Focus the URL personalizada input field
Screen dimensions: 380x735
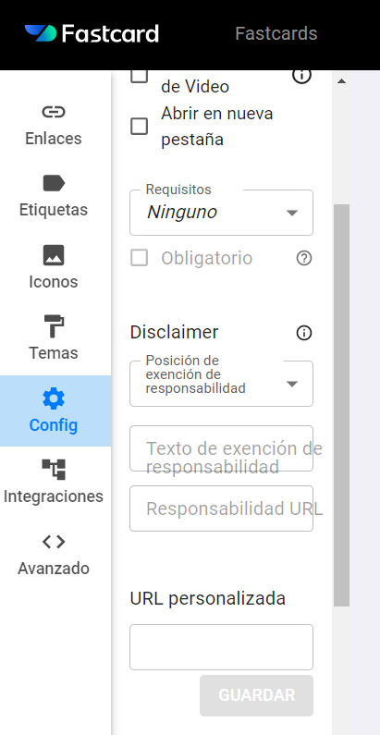coord(221,647)
